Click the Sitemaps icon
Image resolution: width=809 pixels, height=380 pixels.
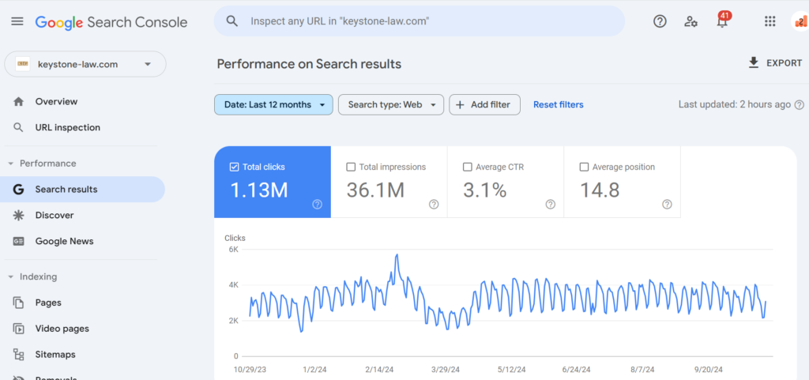point(19,355)
